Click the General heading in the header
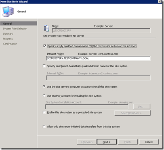The image size is (164, 150). (x=22, y=11)
